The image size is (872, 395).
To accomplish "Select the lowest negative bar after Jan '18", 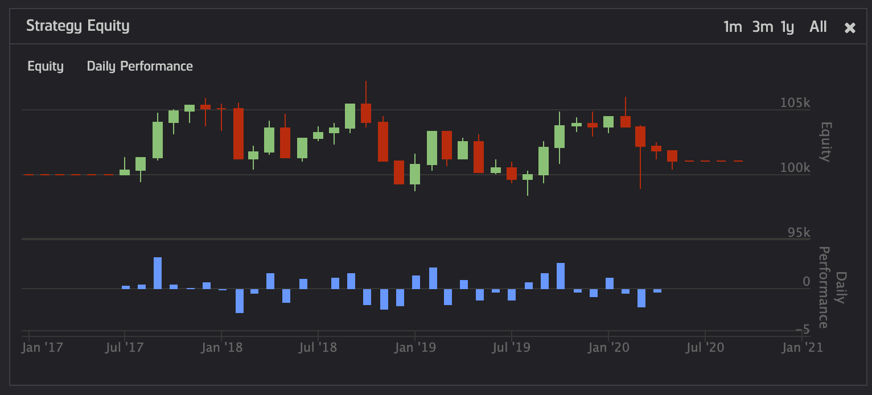I will pos(240,301).
